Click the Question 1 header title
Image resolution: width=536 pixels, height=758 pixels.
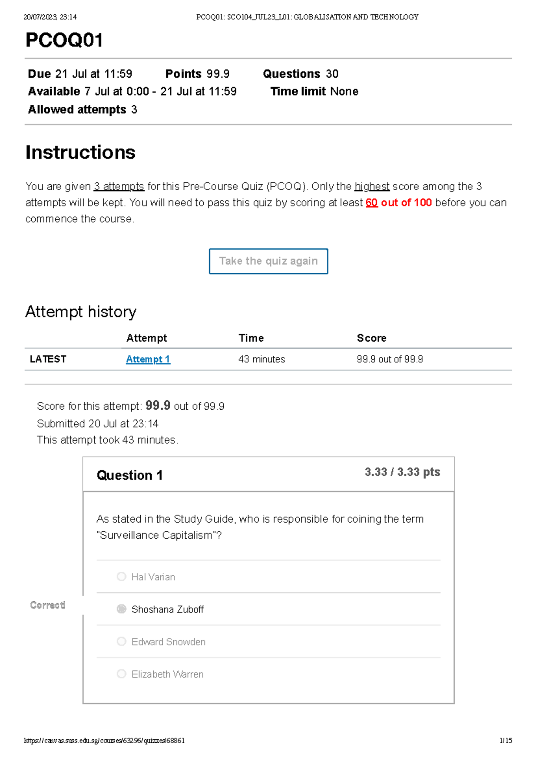point(130,475)
